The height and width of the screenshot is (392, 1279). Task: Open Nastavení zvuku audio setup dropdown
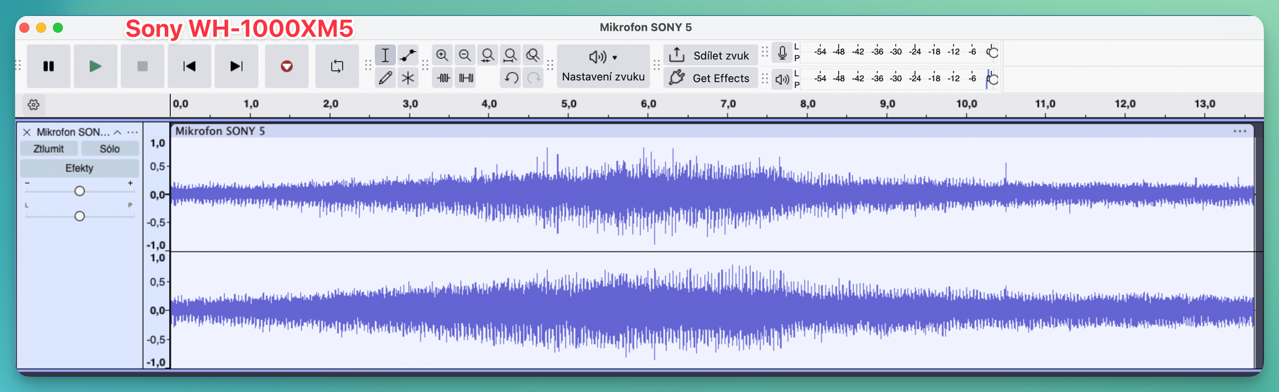click(603, 66)
